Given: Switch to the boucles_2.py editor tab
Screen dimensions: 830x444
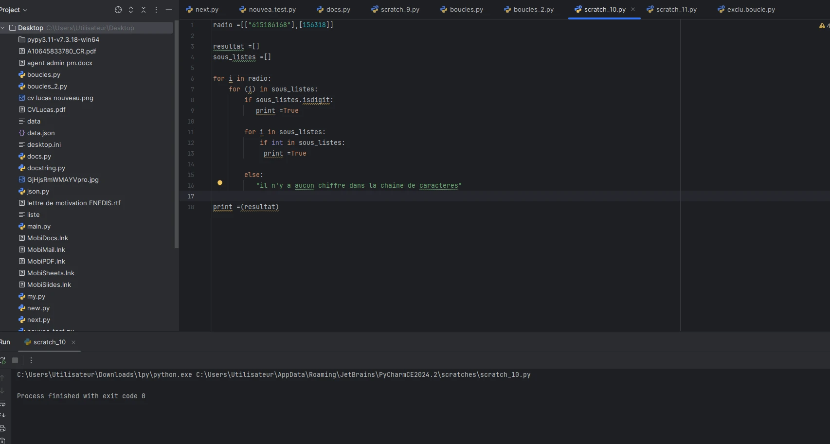Looking at the screenshot, I should (x=533, y=9).
